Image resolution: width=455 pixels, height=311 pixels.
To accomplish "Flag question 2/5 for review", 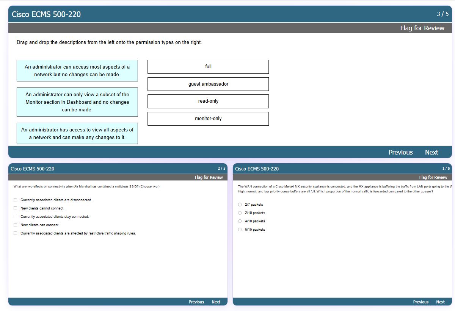I will point(209,177).
